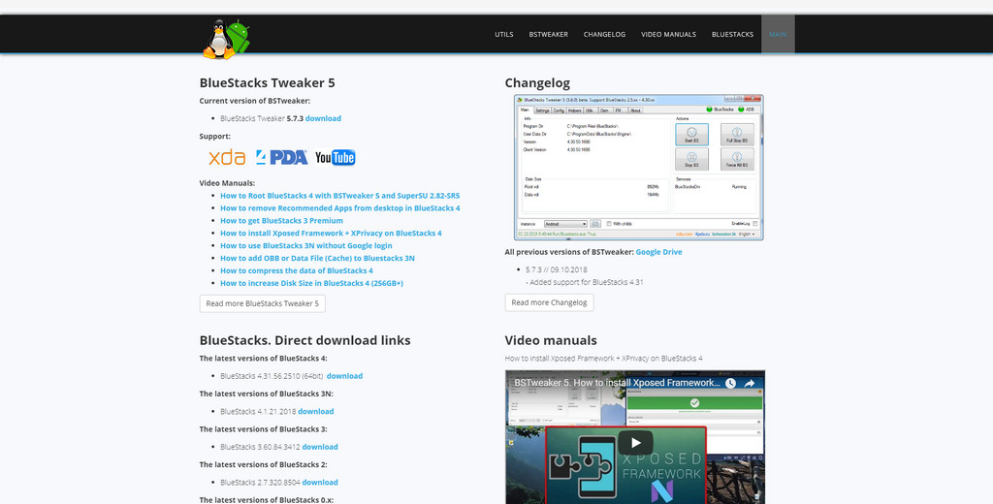Open BlueStacks 3N without Google login manual
Image resolution: width=993 pixels, height=504 pixels.
pyautogui.click(x=305, y=245)
